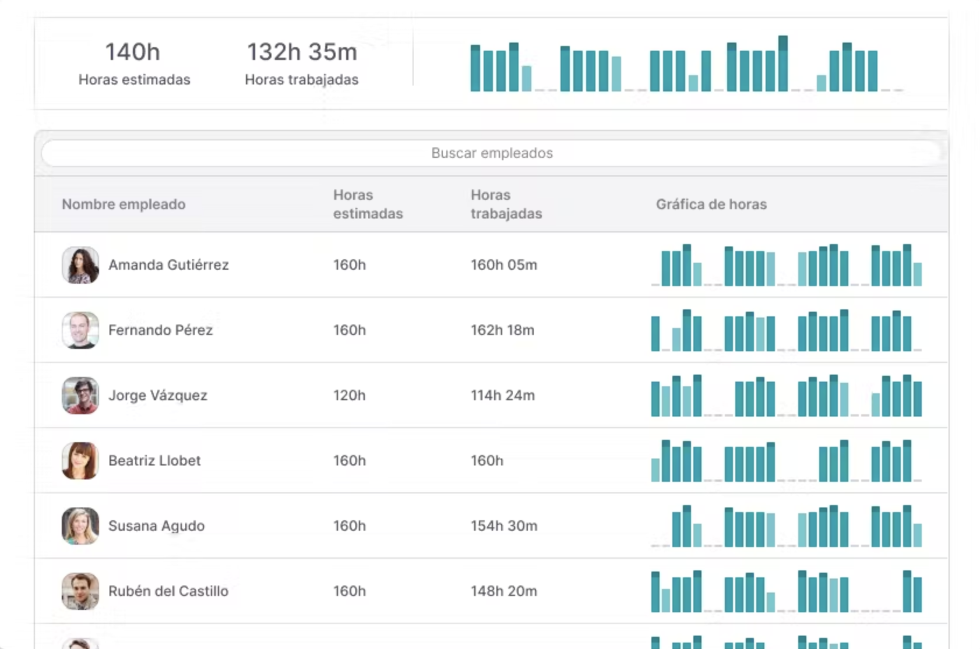The width and height of the screenshot is (980, 649).
Task: Click the Gráfica de horas column header
Action: 711,204
